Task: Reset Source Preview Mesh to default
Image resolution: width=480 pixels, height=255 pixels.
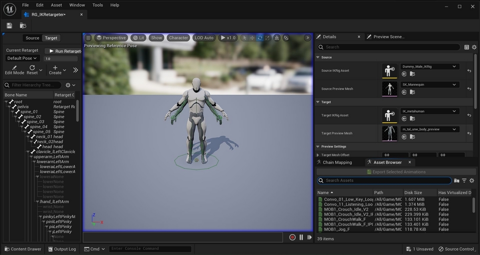Action: [x=469, y=89]
